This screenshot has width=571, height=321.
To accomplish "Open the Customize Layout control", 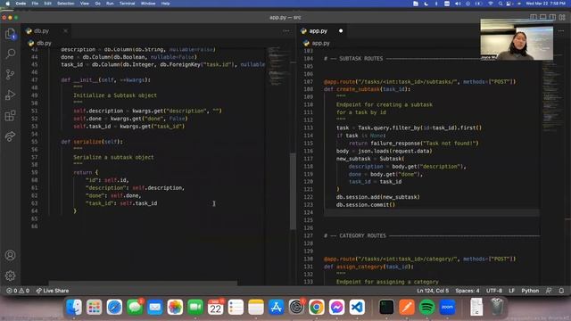I will 562,17.
